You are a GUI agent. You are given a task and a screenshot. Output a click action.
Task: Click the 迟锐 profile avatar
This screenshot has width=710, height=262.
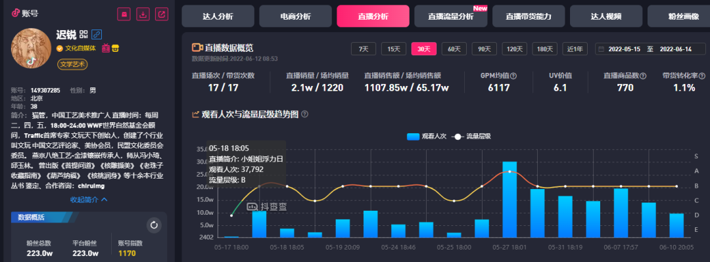coord(31,49)
